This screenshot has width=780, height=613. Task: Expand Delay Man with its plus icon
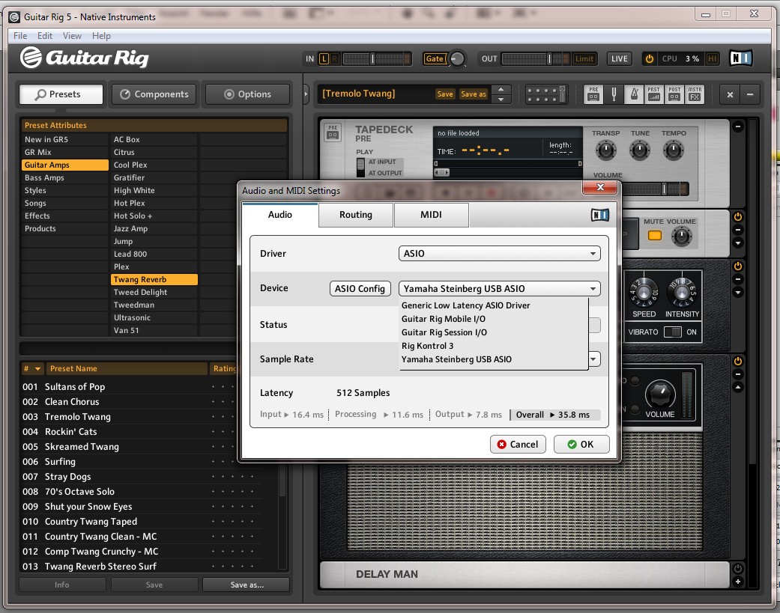coord(738,582)
